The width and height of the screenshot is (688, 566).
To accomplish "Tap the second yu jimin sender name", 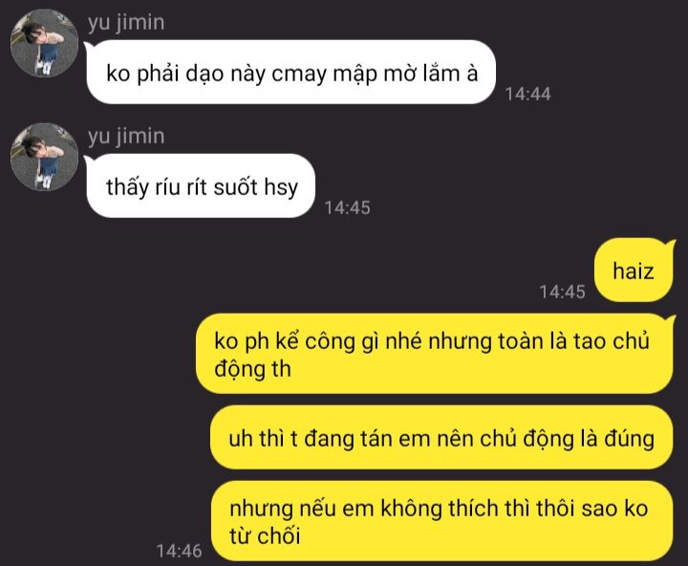I will [126, 137].
